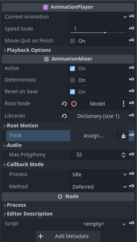
Task: Click the keyframe key icon beside Current Animation
Action: pyautogui.click(x=132, y=16)
